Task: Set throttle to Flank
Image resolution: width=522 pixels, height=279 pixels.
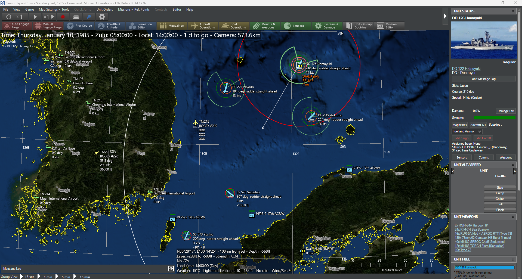Action: (x=500, y=210)
